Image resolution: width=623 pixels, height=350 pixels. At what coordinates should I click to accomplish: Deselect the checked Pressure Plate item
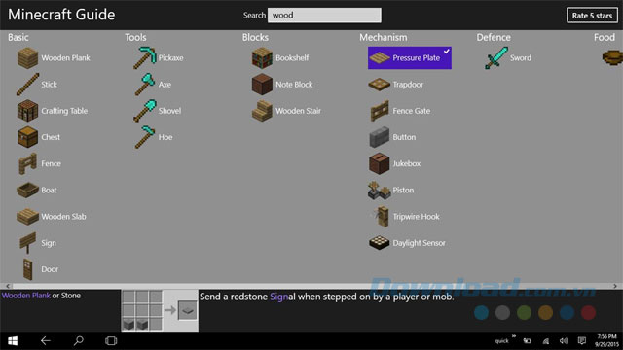[x=410, y=58]
